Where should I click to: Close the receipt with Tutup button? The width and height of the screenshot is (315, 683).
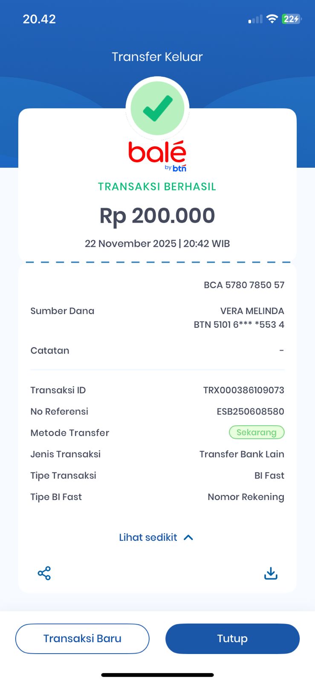point(232,639)
